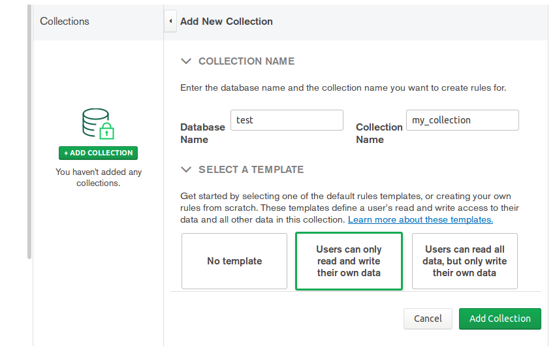This screenshot has height=346, width=555.
Task: Click the + ADD COLLECTION sidebar button
Action: [98, 153]
